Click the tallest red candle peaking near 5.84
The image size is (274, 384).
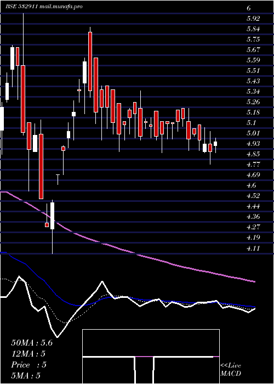(90, 61)
